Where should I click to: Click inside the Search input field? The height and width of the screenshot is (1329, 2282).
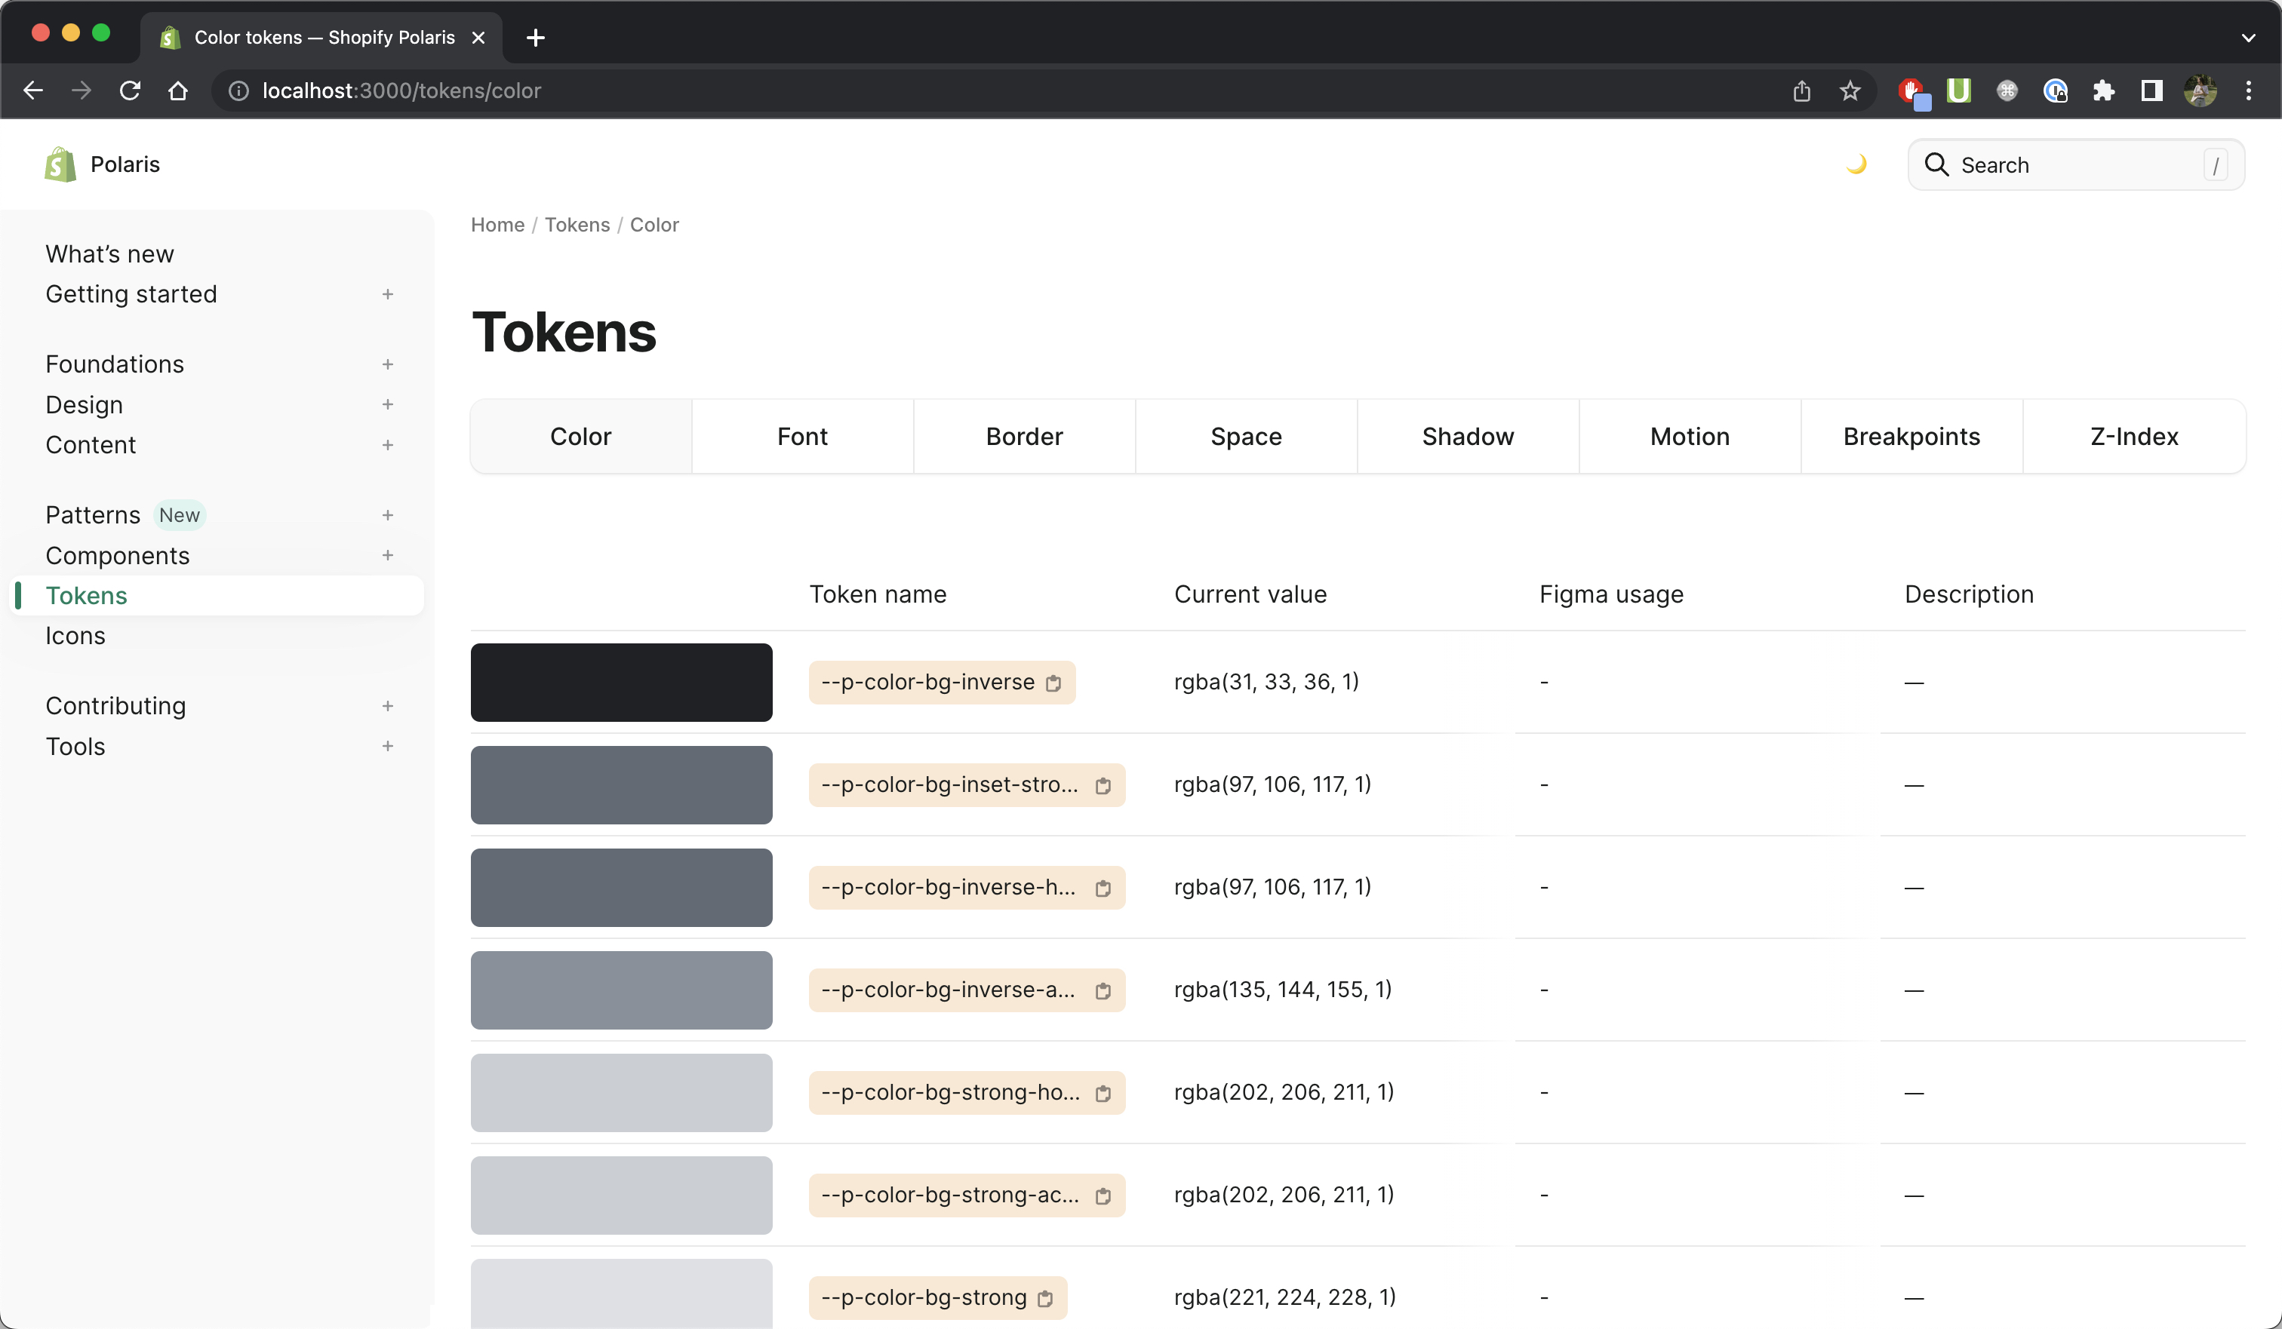point(2074,164)
